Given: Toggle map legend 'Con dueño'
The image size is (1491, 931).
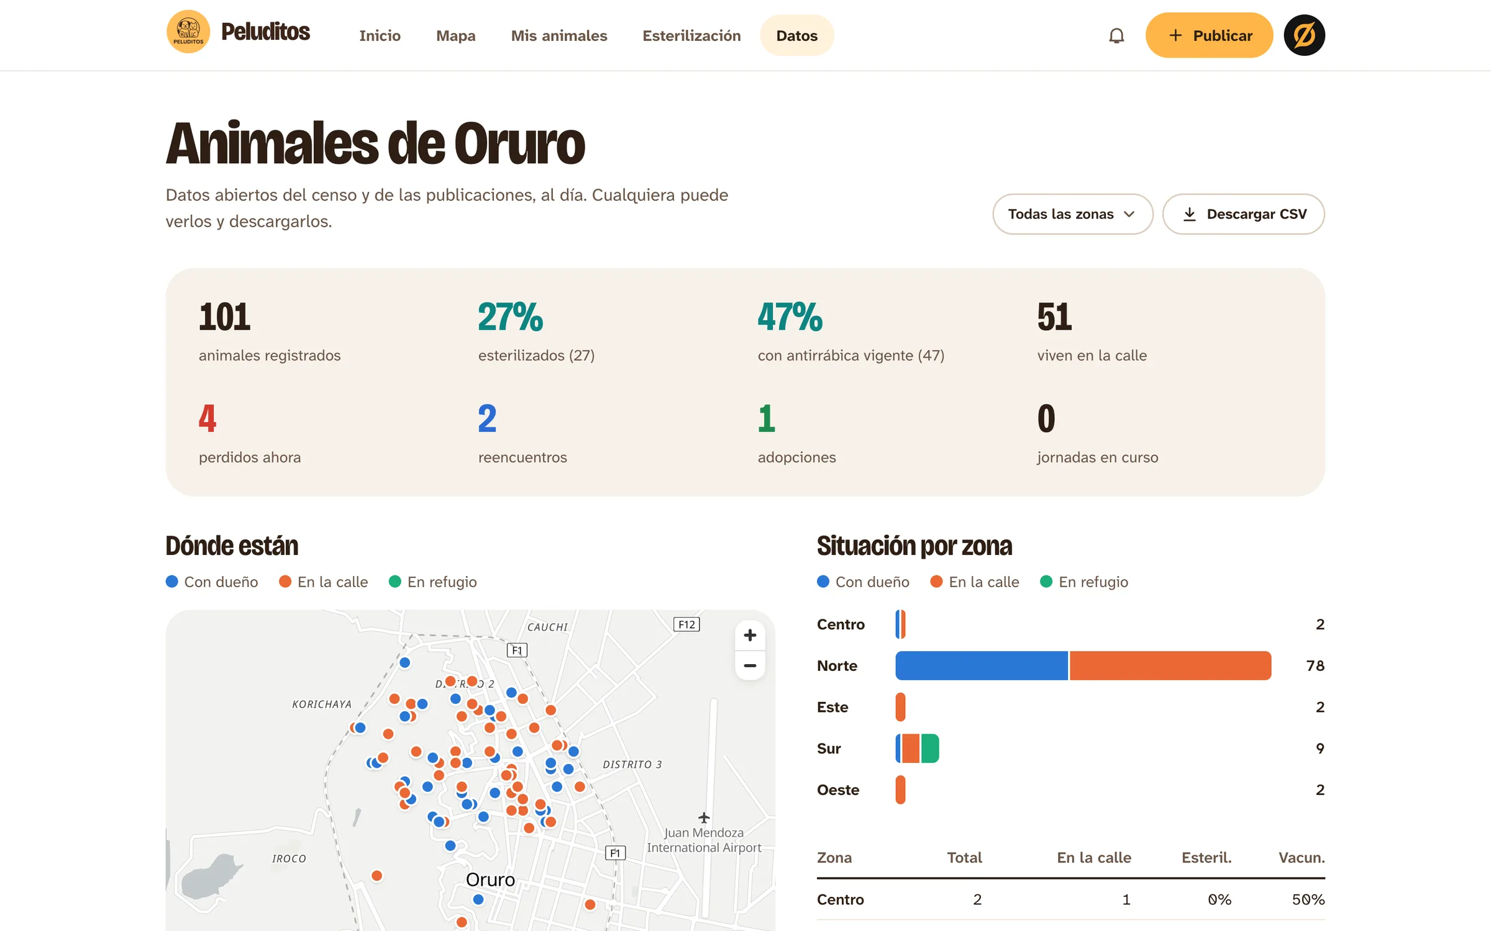Looking at the screenshot, I should pos(212,582).
